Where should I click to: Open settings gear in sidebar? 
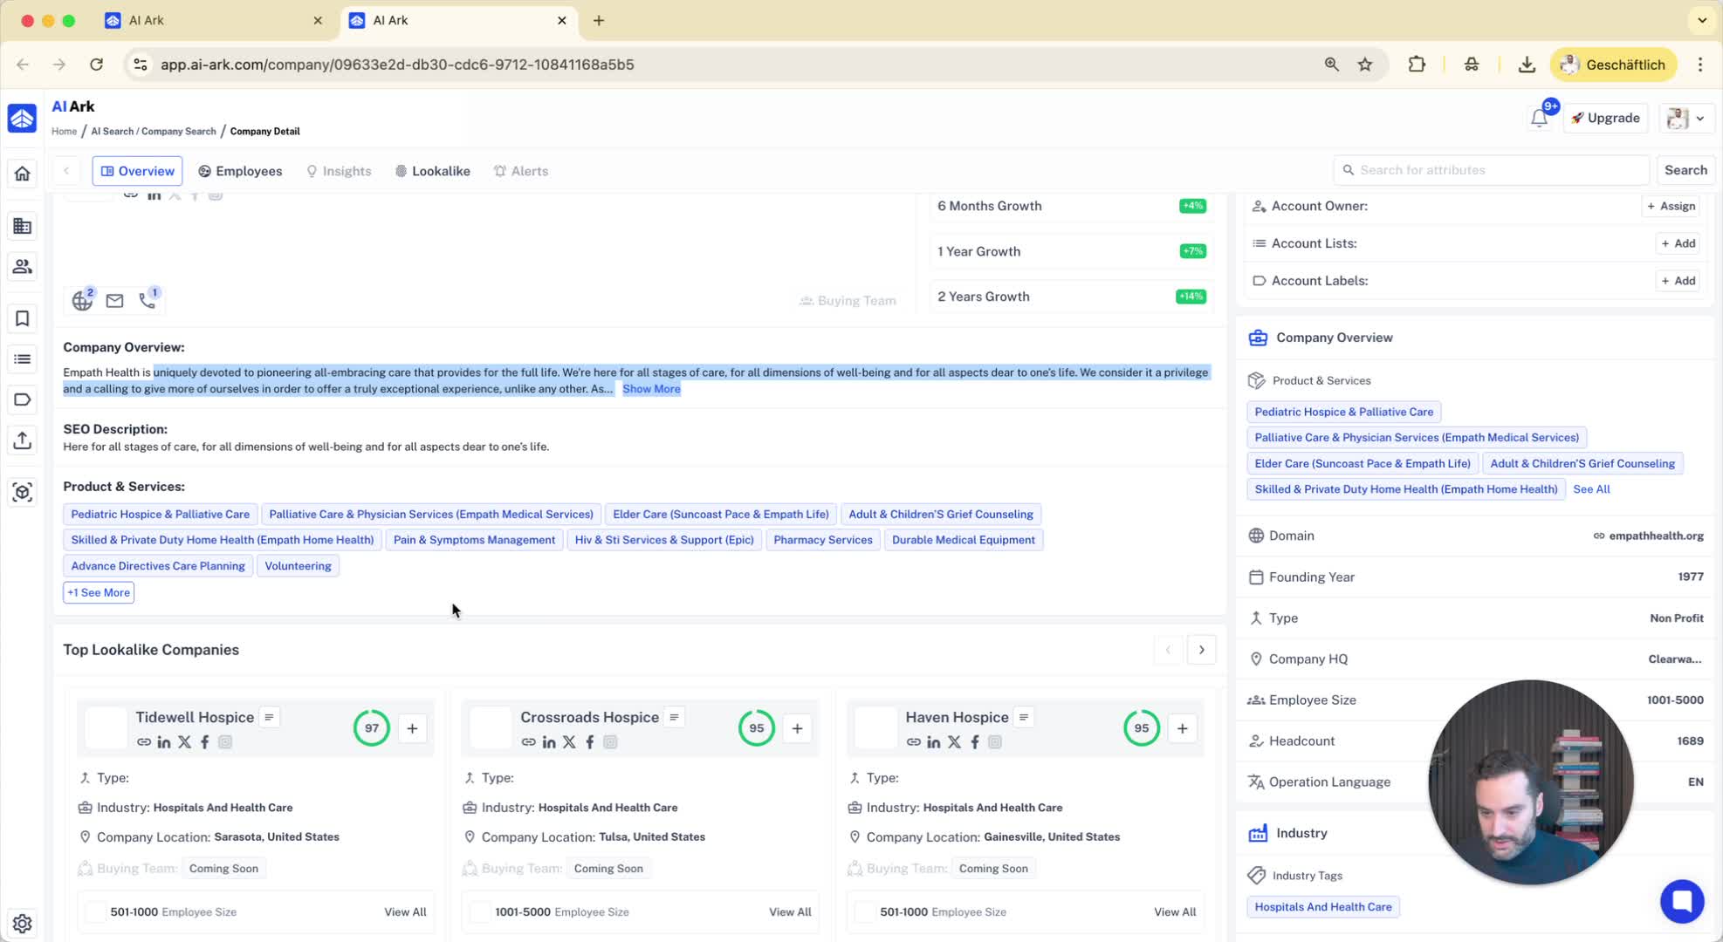(23, 923)
